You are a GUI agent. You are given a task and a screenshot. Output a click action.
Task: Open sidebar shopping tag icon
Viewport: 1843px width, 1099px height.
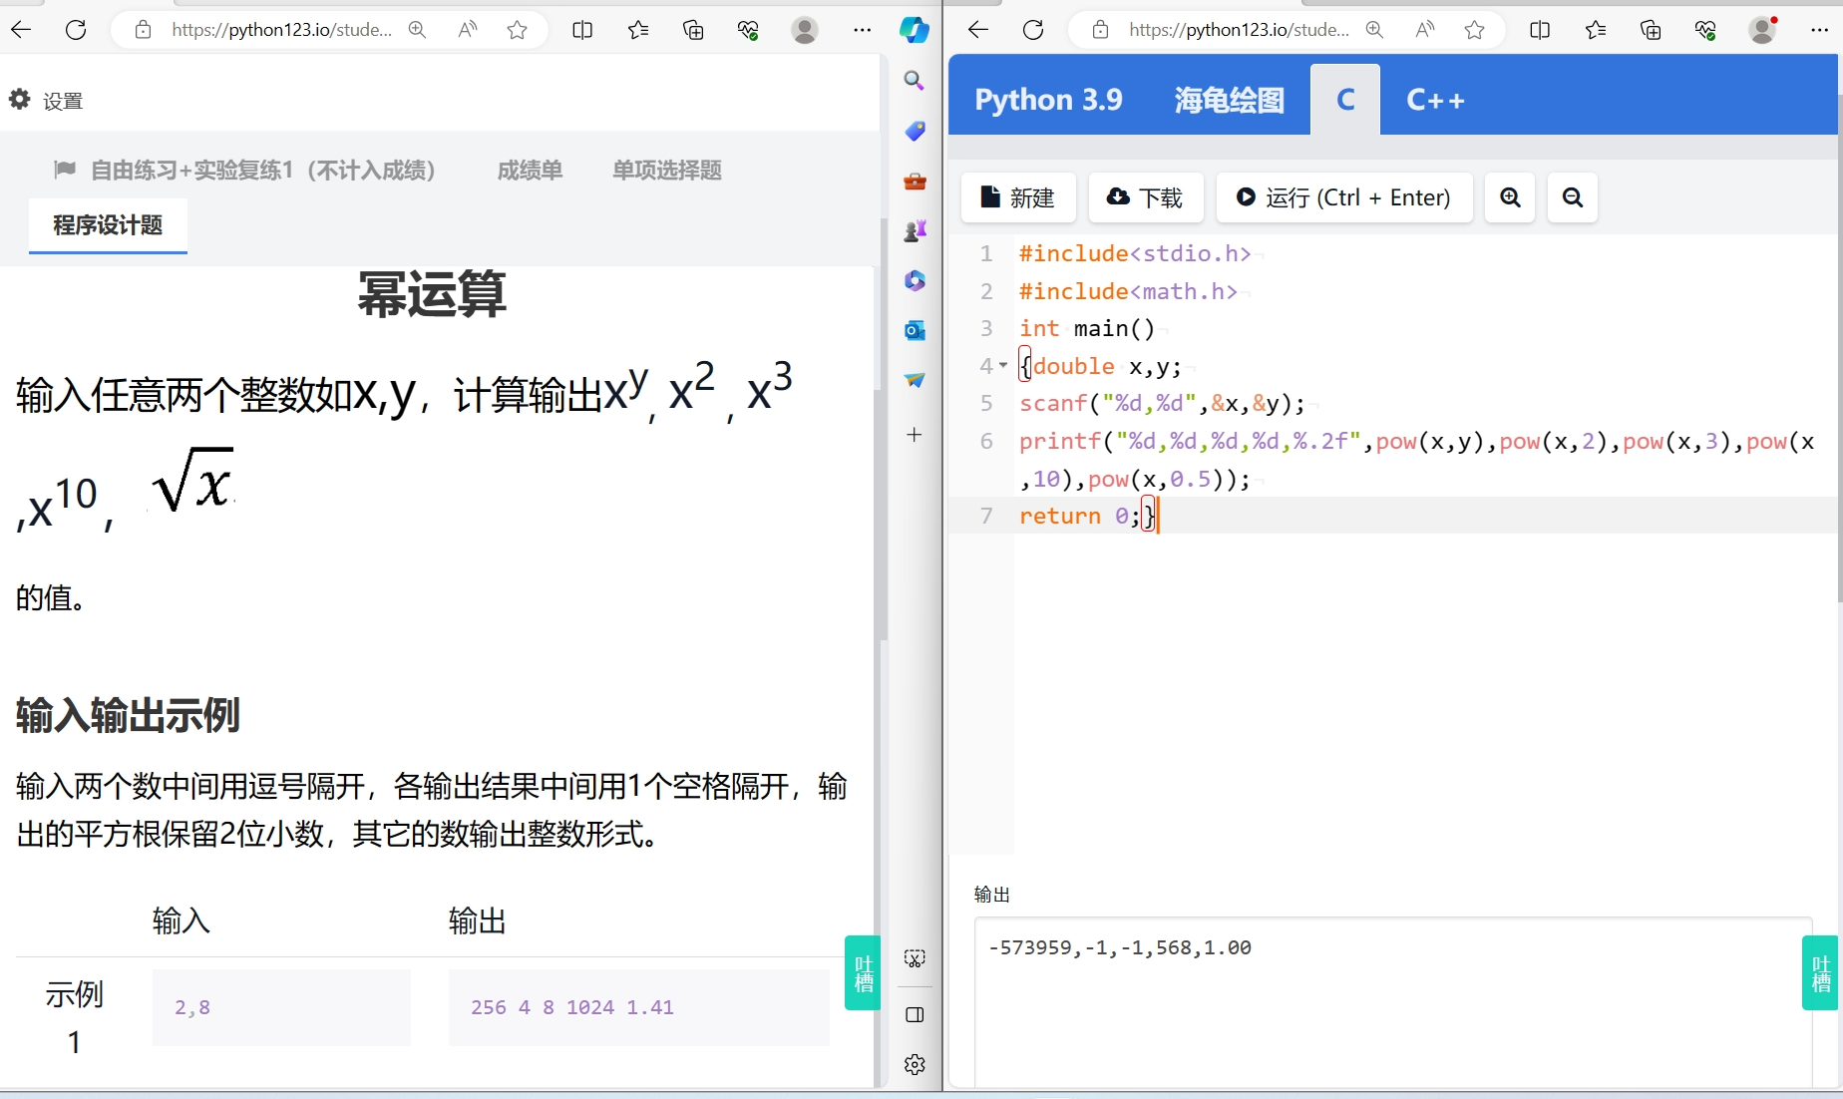[x=915, y=131]
